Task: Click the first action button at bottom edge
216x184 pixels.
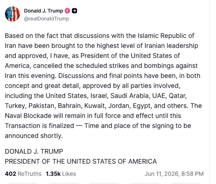Action: pyautogui.click(x=24, y=183)
